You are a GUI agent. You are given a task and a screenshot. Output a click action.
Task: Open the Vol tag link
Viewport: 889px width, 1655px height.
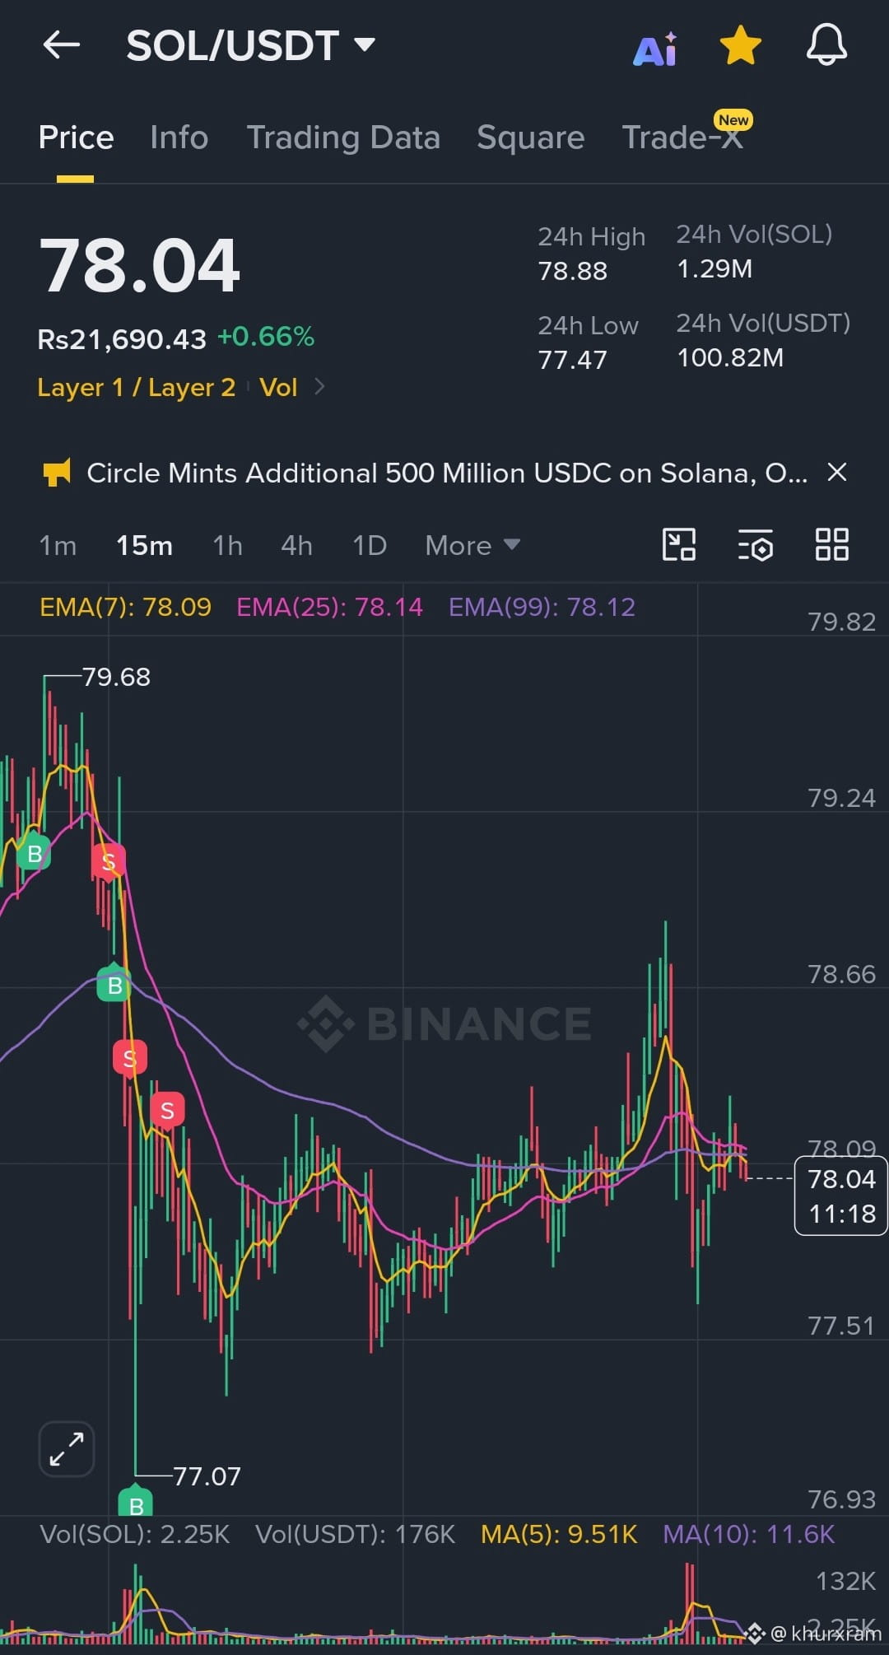tap(278, 387)
